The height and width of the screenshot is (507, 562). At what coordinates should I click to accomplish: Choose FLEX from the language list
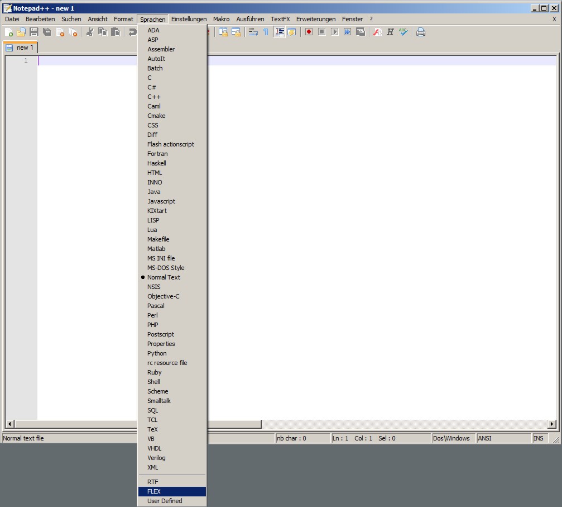click(x=172, y=491)
